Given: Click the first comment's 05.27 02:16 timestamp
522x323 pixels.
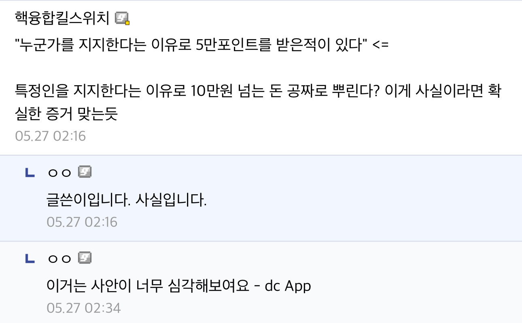Looking at the screenshot, I should click(x=51, y=136).
